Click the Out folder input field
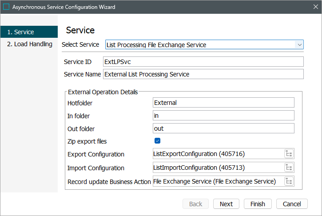The height and width of the screenshot is (216, 322). pos(223,128)
